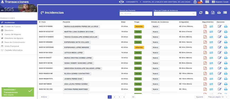Select Incidencias in sidebar
Image resolution: width=230 pixels, height=99 pixels.
pos(18,22)
